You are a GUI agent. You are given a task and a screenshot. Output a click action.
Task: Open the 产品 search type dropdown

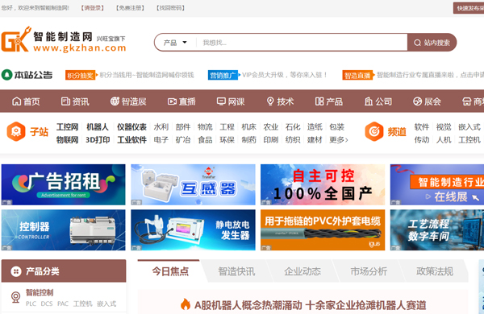point(175,43)
